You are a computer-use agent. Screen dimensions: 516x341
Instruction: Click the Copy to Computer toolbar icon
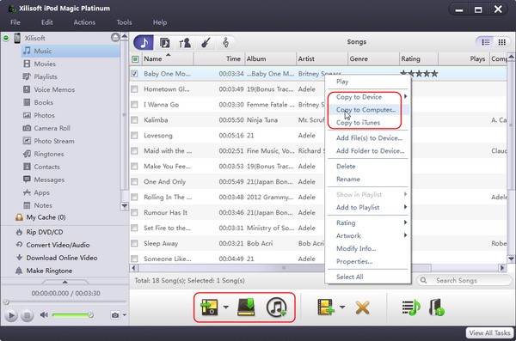246,308
